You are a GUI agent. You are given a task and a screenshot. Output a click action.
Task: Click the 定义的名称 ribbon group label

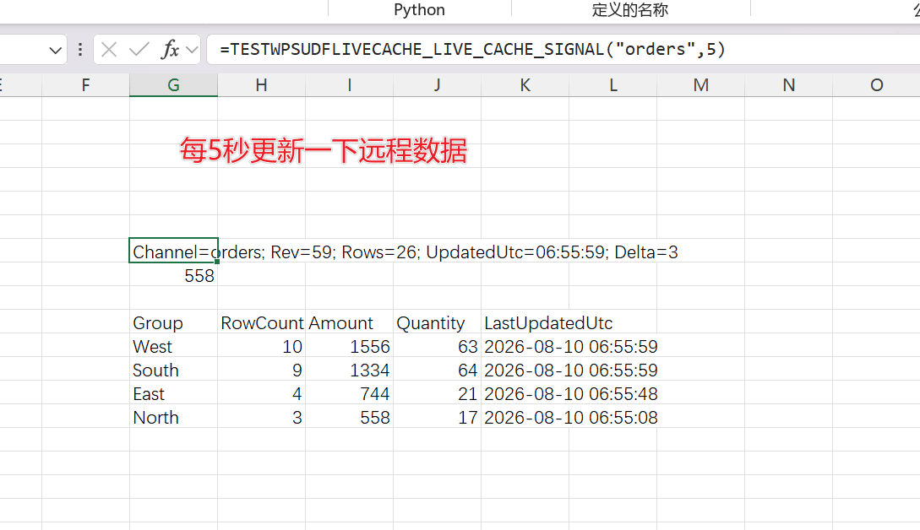[x=630, y=10]
